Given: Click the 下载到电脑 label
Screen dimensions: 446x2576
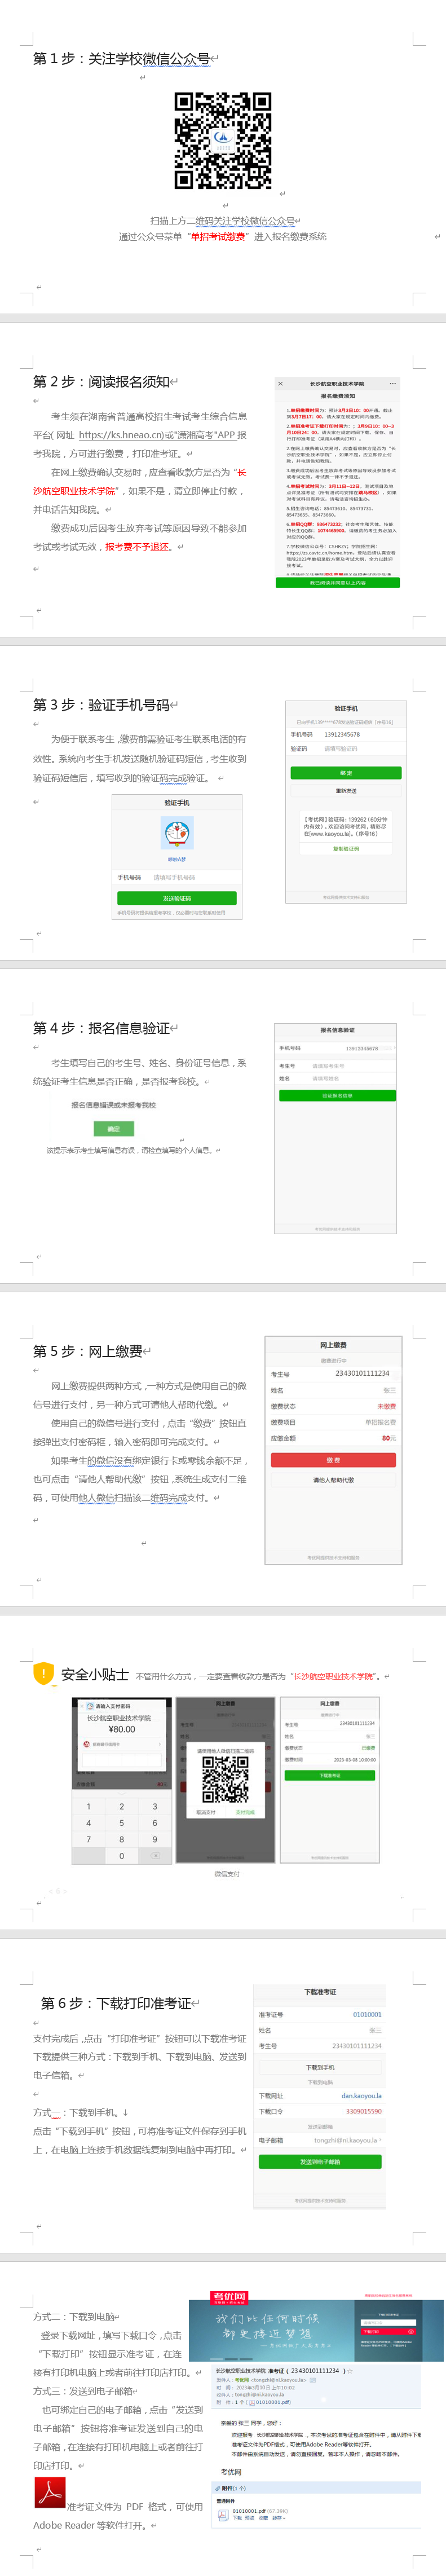Looking at the screenshot, I should [x=320, y=2082].
